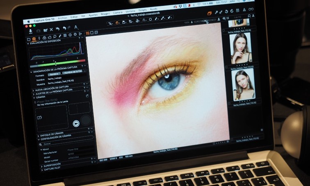310x186 pixels.
Task: Open the Output gear tool tab
Action: pos(75,34)
